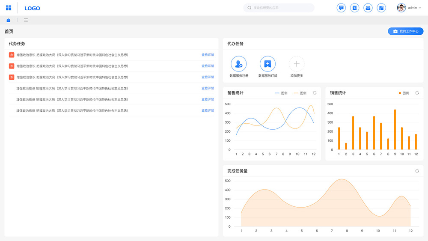
Task: Open the phone contacts book icon
Action: point(354,8)
